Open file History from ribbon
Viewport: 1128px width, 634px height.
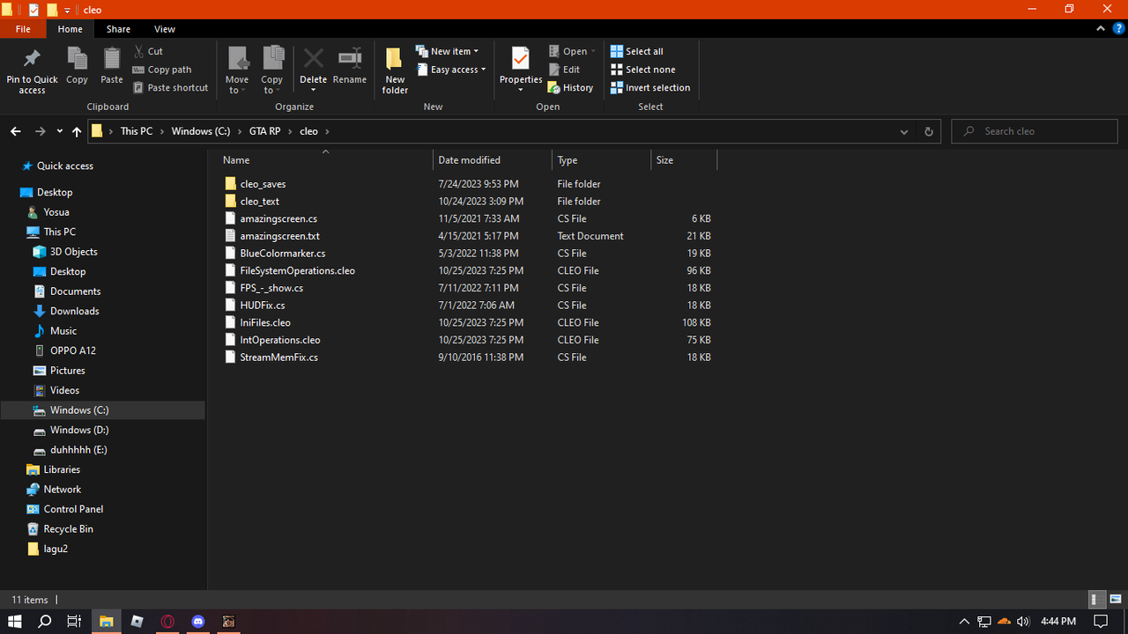(570, 88)
